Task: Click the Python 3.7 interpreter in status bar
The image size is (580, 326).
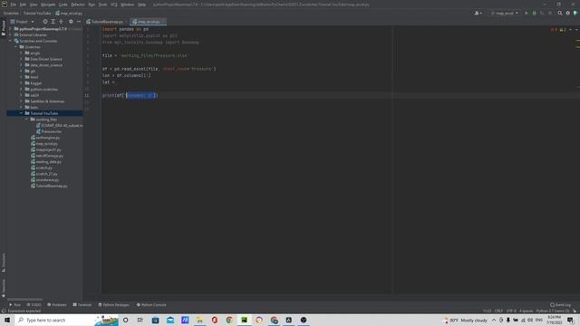Action: point(553,311)
